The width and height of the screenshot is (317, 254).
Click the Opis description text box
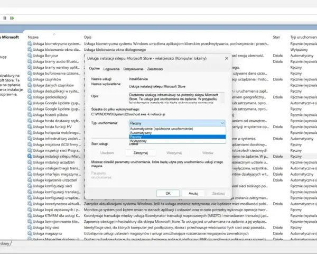tap(176, 98)
